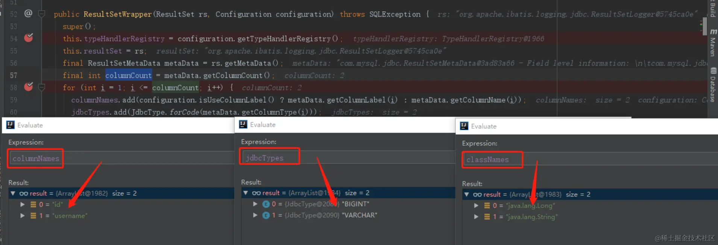Image resolution: width=718 pixels, height=245 pixels.
Task: Click line number 60 in the gutter
Action: (x=13, y=112)
